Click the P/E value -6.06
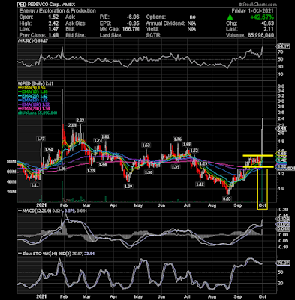 pyautogui.click(x=134, y=17)
